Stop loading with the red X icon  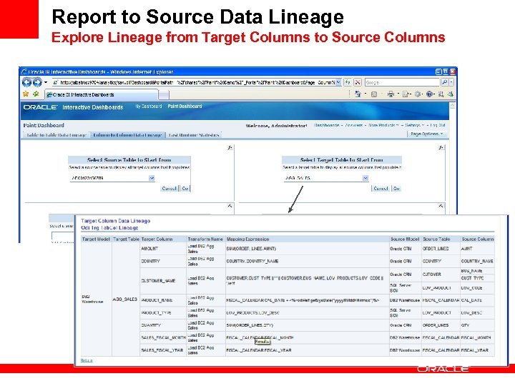(358, 82)
